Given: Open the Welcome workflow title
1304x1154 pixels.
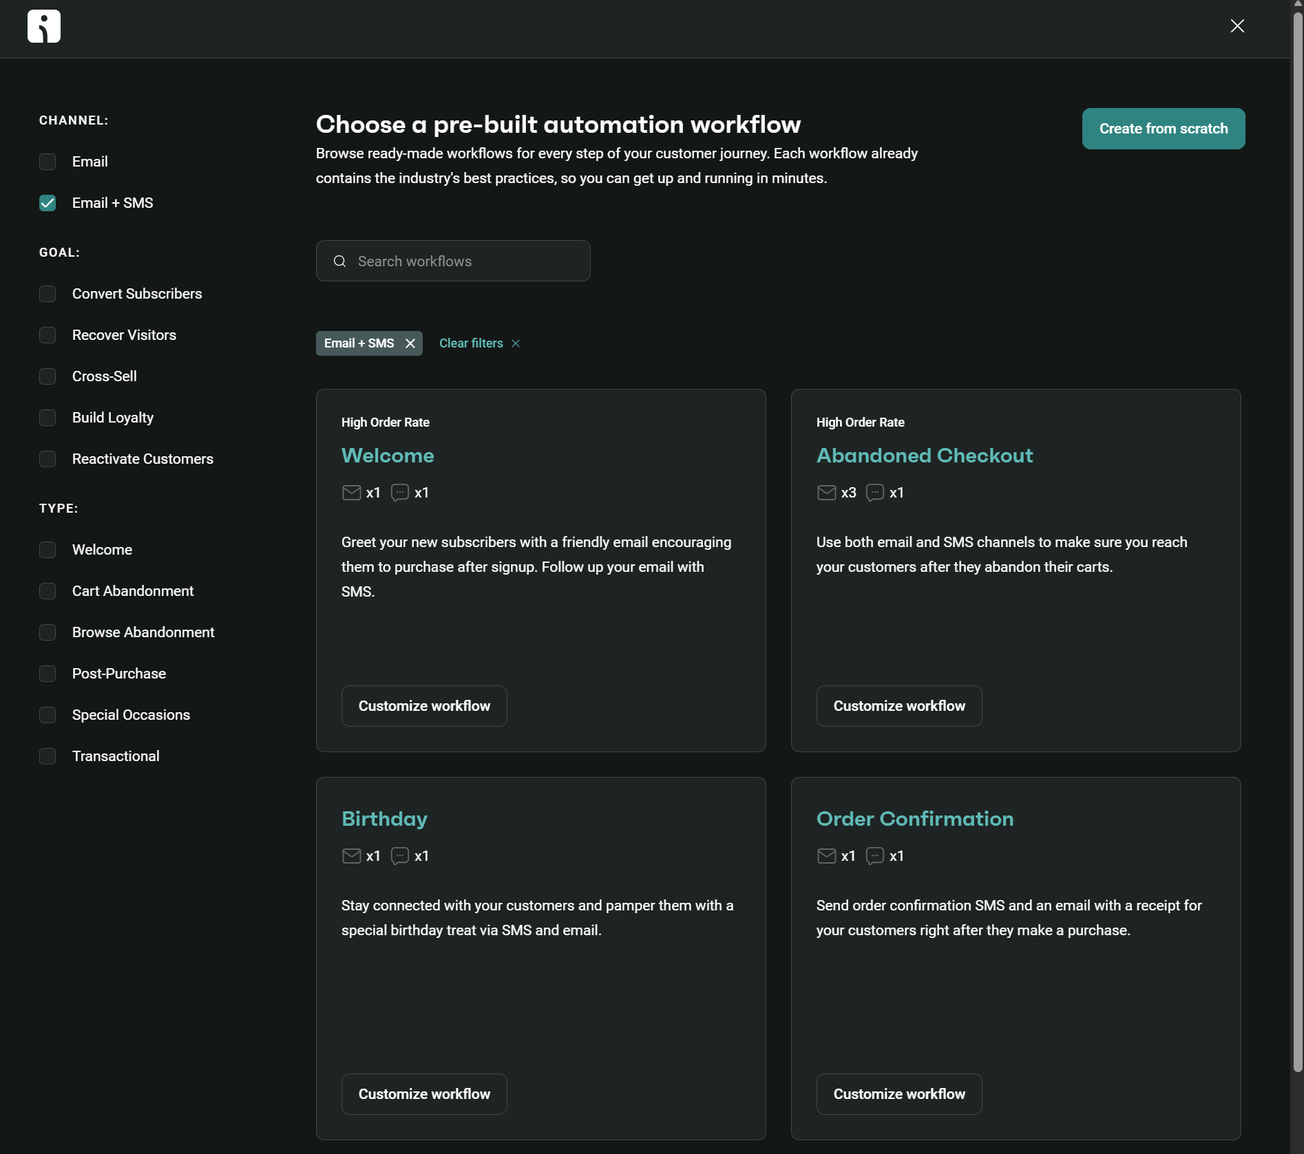Looking at the screenshot, I should pos(388,456).
